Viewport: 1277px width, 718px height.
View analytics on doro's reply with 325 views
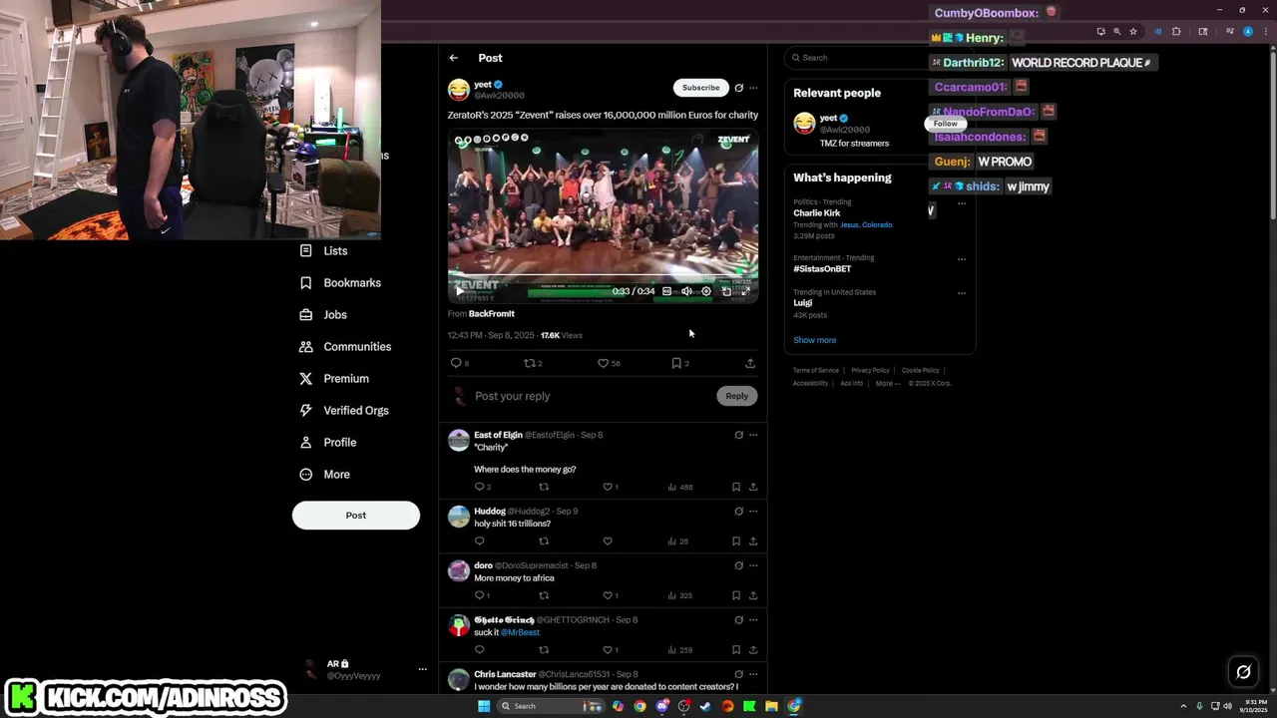click(x=679, y=595)
